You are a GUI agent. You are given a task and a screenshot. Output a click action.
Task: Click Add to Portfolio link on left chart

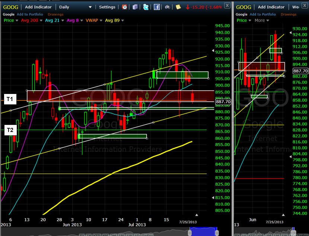click(30, 15)
